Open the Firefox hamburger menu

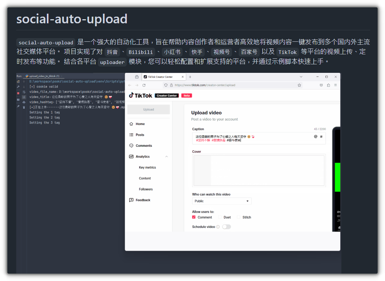[x=335, y=85]
